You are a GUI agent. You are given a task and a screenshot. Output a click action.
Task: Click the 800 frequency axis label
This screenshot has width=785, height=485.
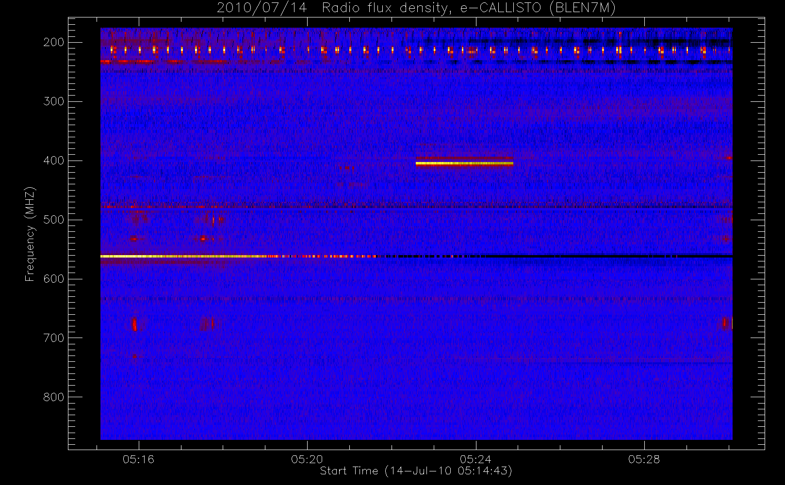point(54,397)
